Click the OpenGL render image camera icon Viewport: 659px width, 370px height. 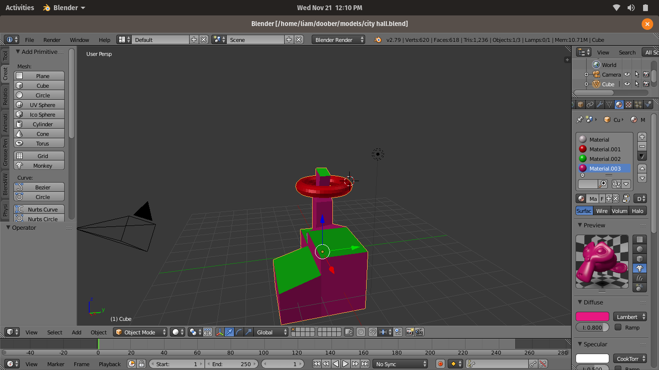(x=410, y=332)
